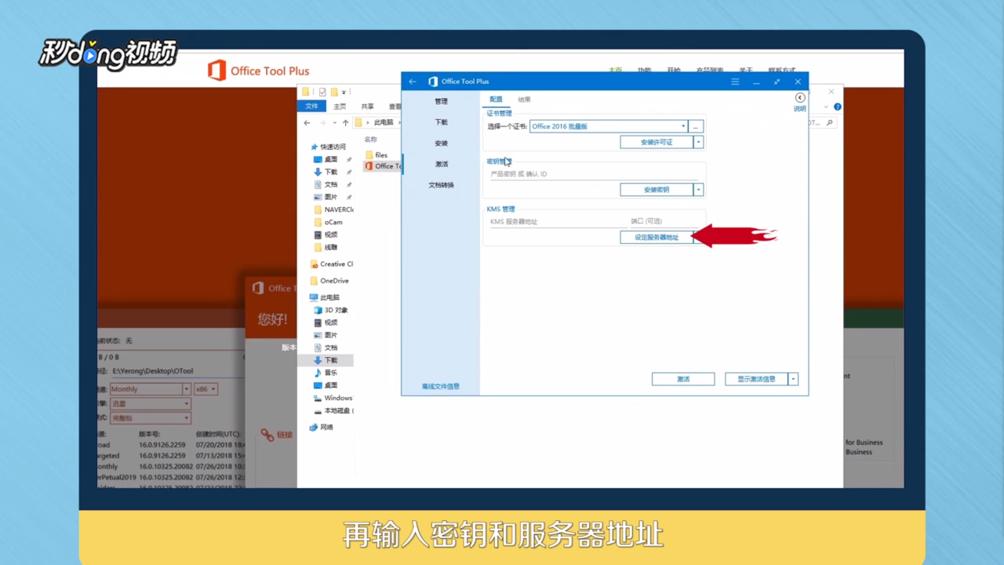Open 本地磁盘 drive in Explorer sidebar

point(334,411)
